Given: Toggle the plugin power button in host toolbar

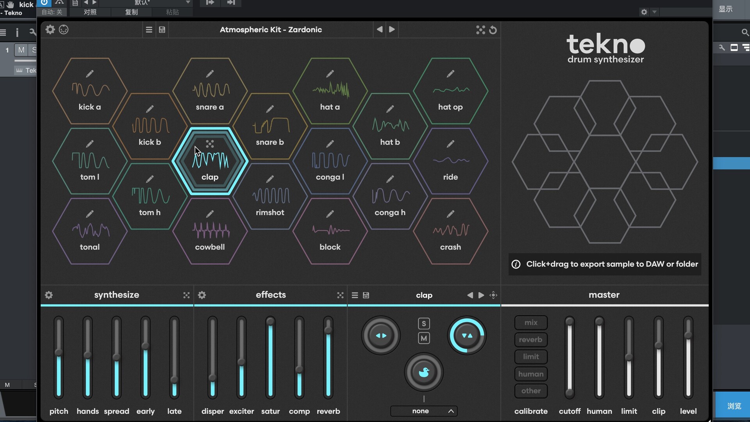Looking at the screenshot, I should click(x=44, y=2).
